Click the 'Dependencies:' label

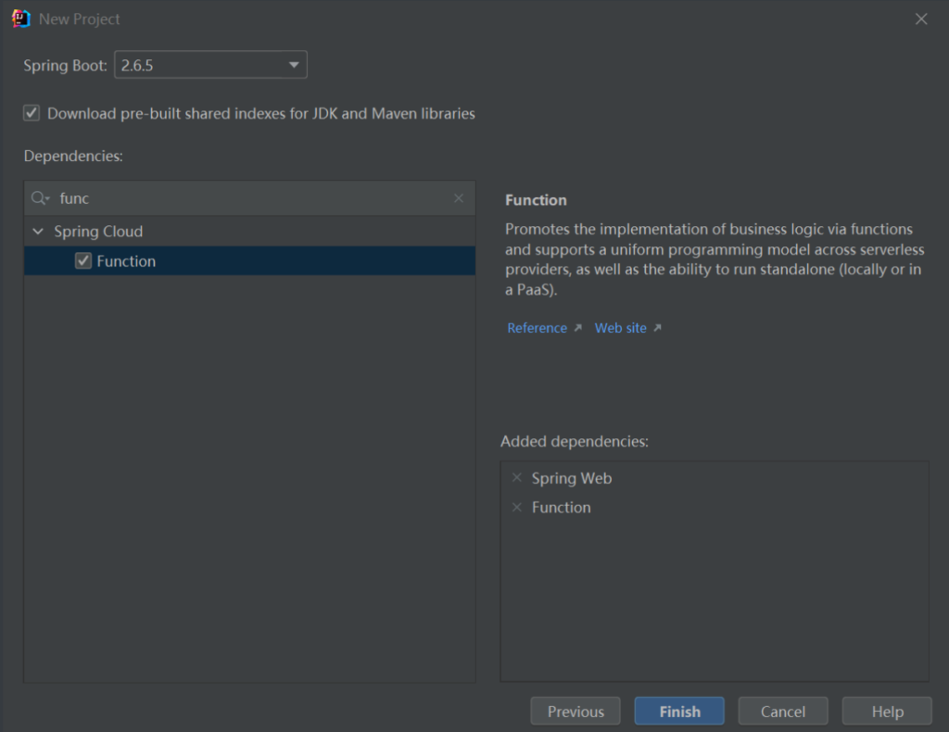(73, 156)
